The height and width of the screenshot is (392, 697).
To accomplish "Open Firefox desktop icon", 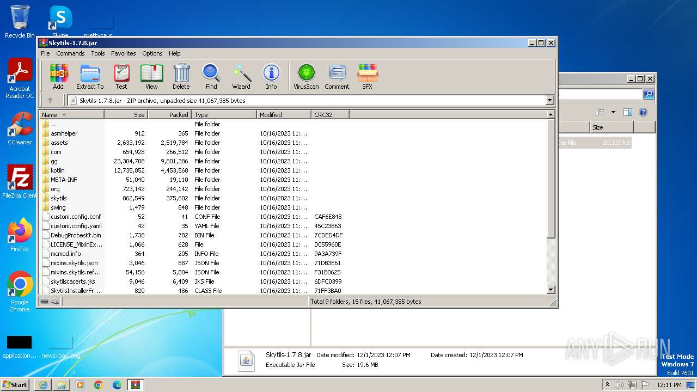I will point(20,235).
